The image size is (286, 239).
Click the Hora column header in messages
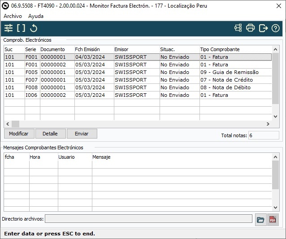click(x=43, y=157)
